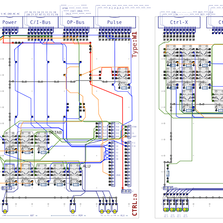The height and width of the screenshot is (223, 223).
Task: Click the RLA pin label
Action: click(x=105, y=127)
